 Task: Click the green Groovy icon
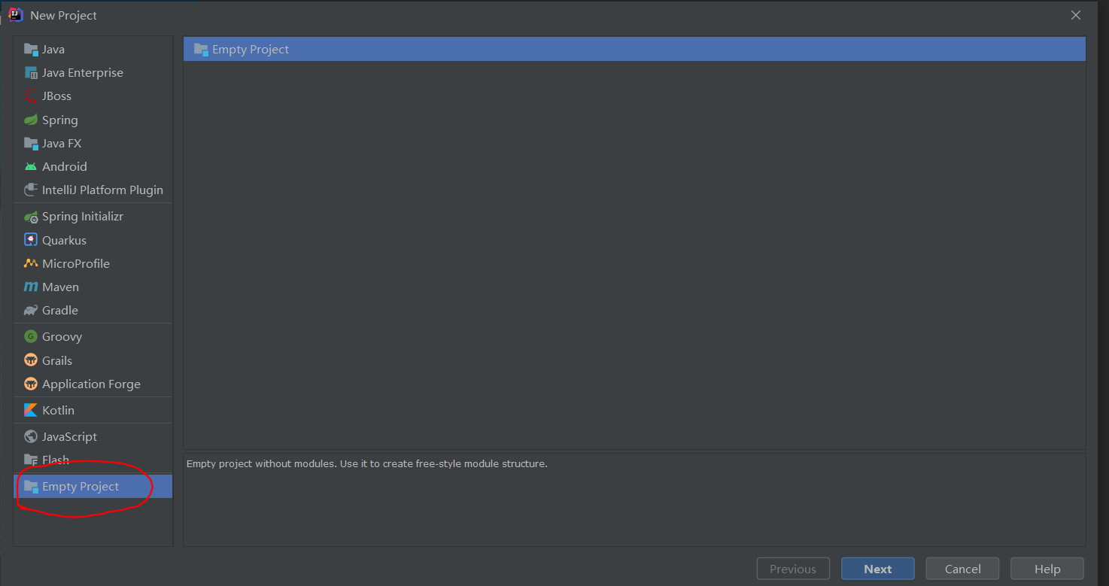(x=31, y=337)
